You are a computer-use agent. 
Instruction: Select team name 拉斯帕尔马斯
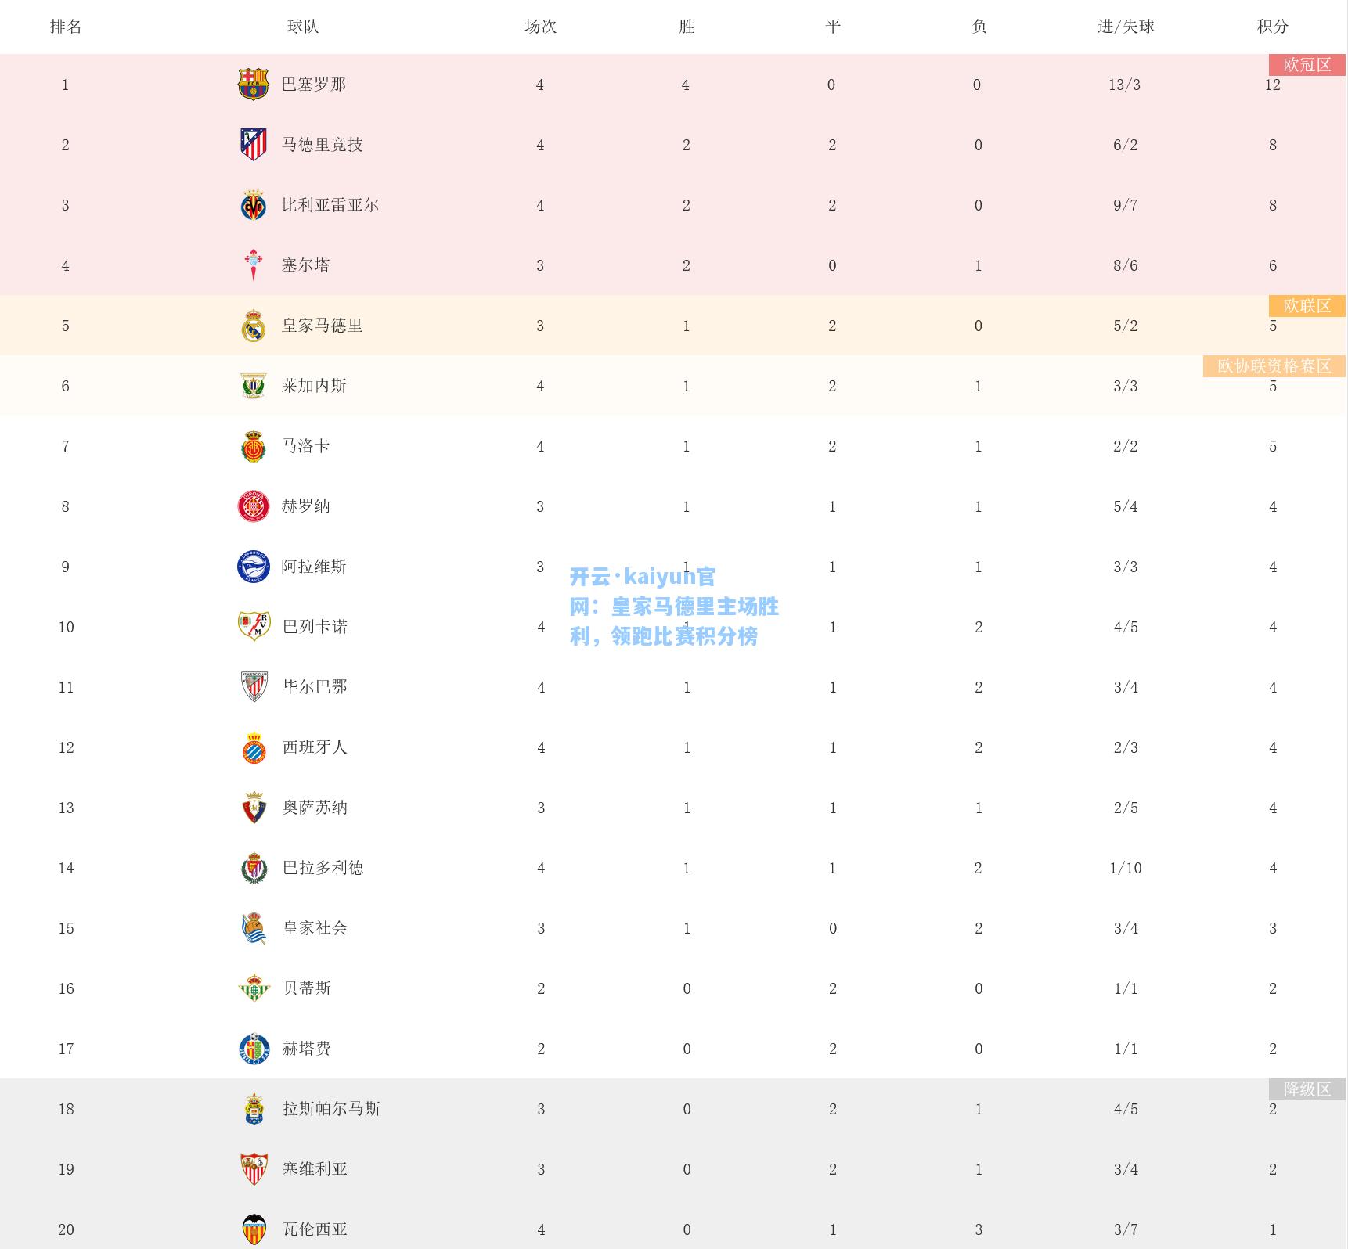point(331,1109)
